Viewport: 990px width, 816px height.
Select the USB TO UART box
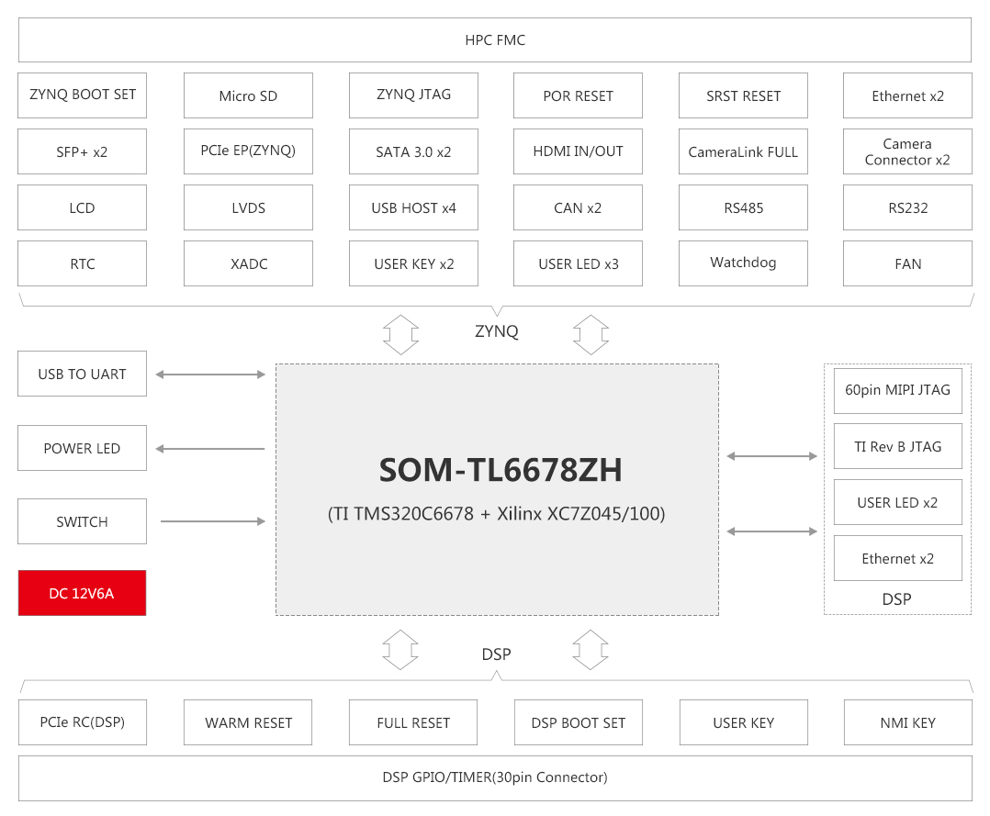(83, 374)
